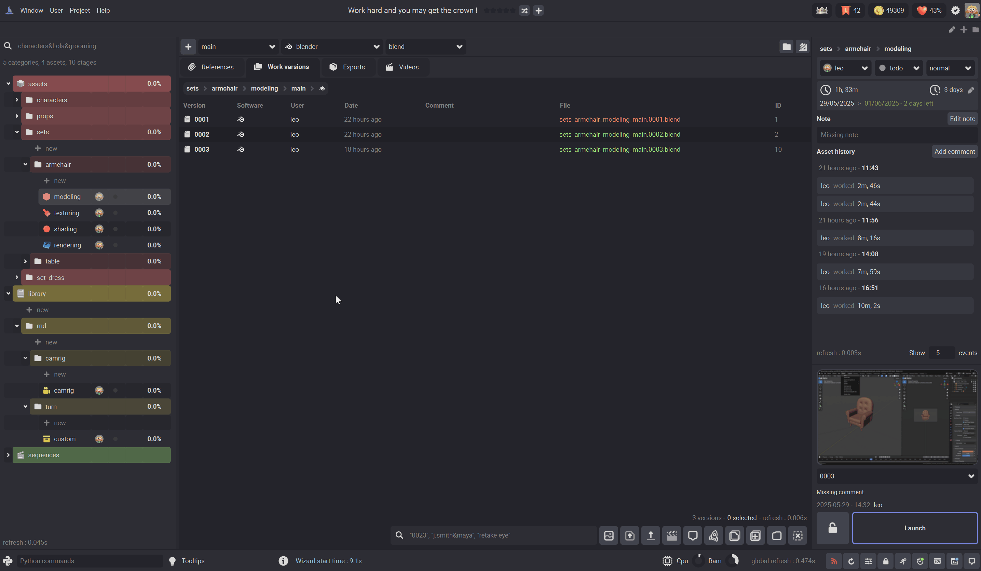This screenshot has height=571, width=981.
Task: Toggle the padlock icon in bottom status bar
Action: (886, 561)
